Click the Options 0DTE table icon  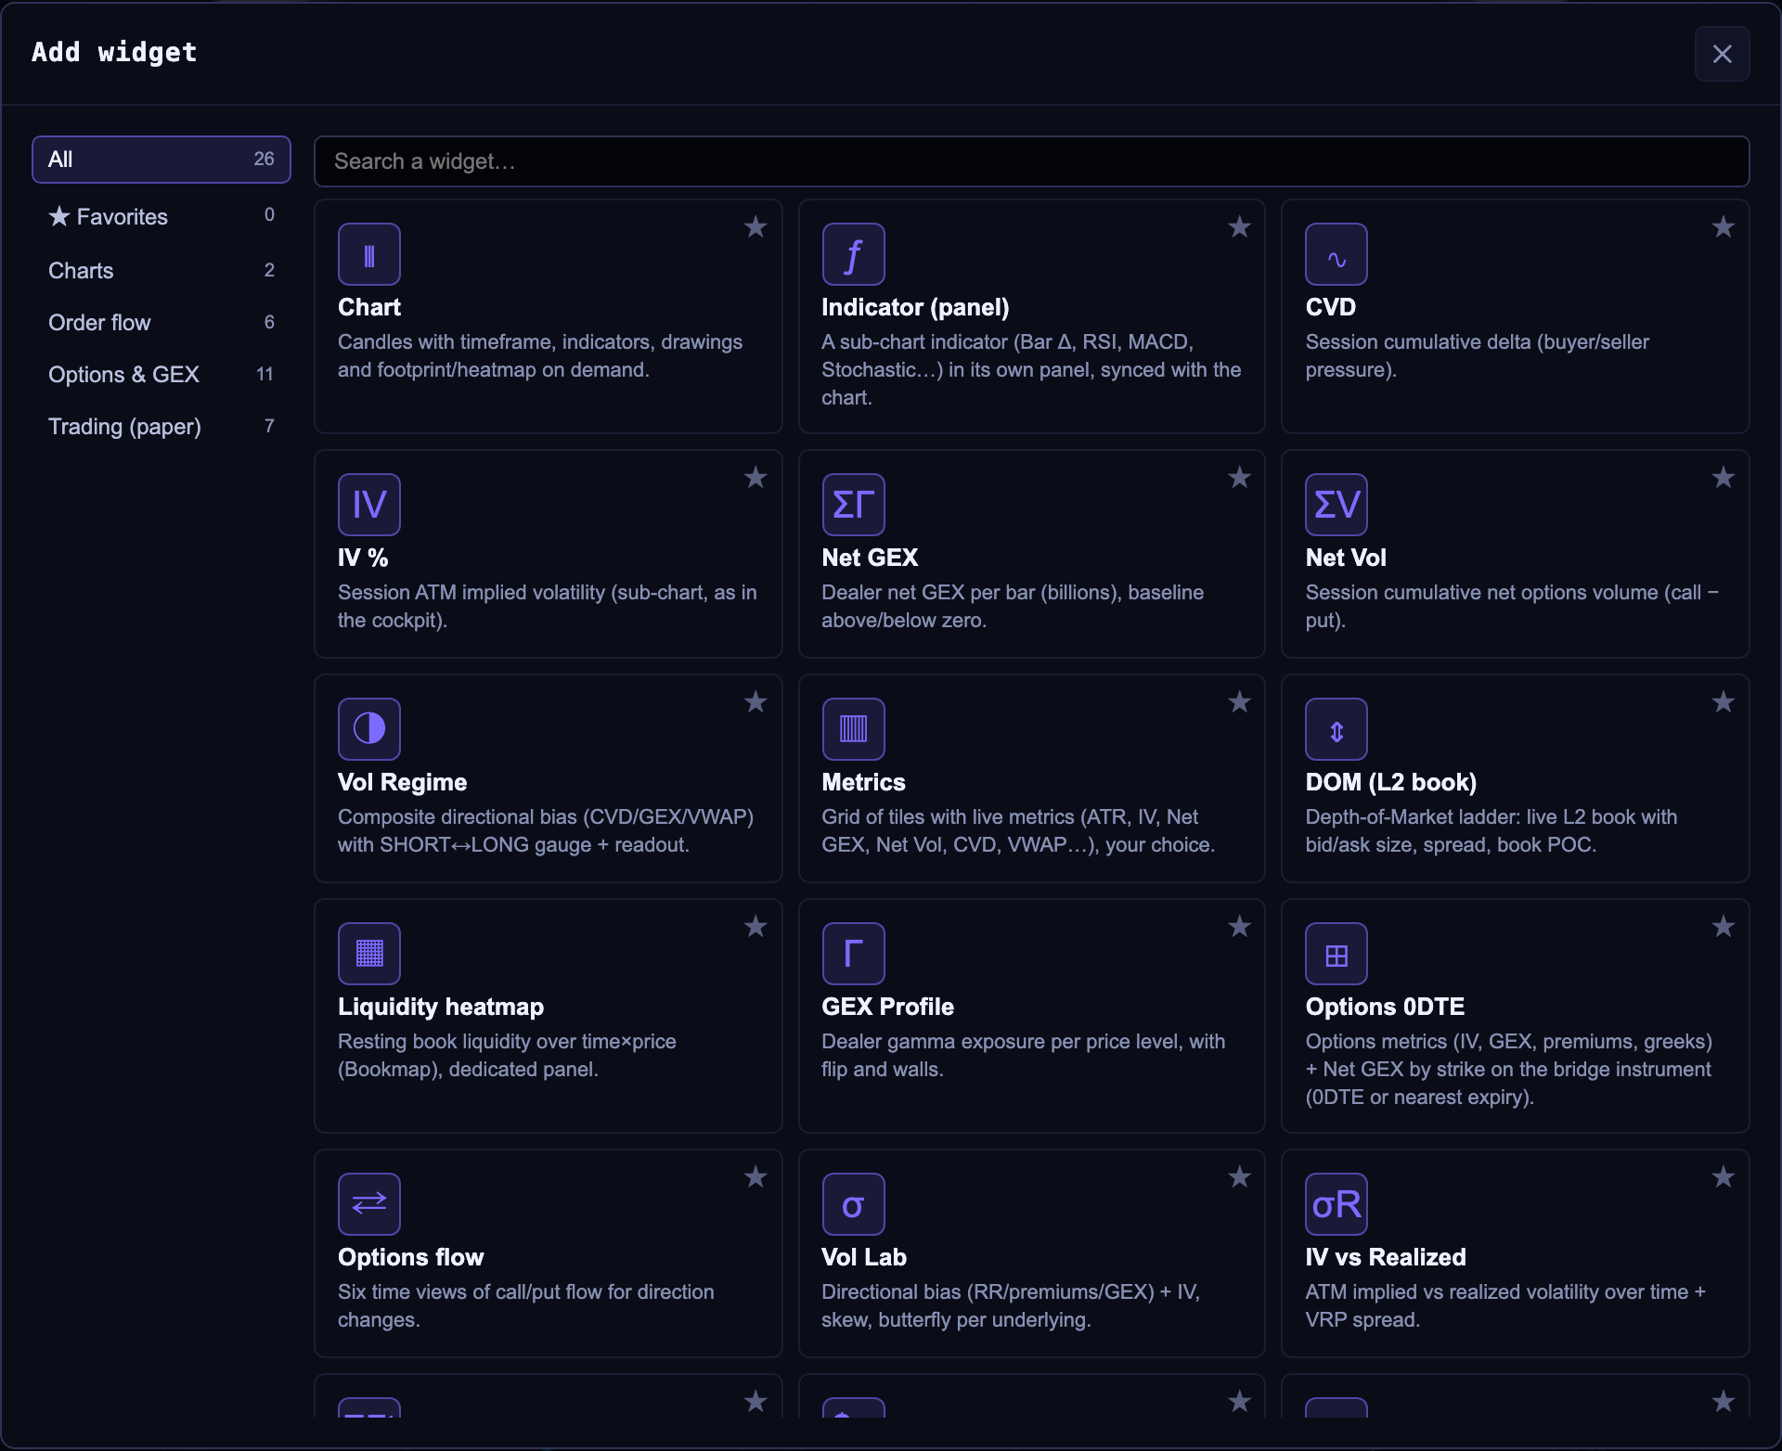(x=1336, y=954)
